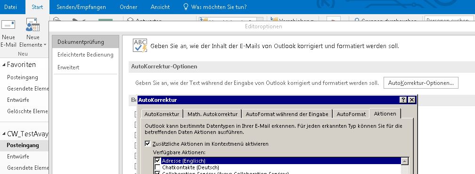Open Entwürfe under Favoriten
Image resolution: width=475 pixels, height=174 pixels.
coord(18,100)
